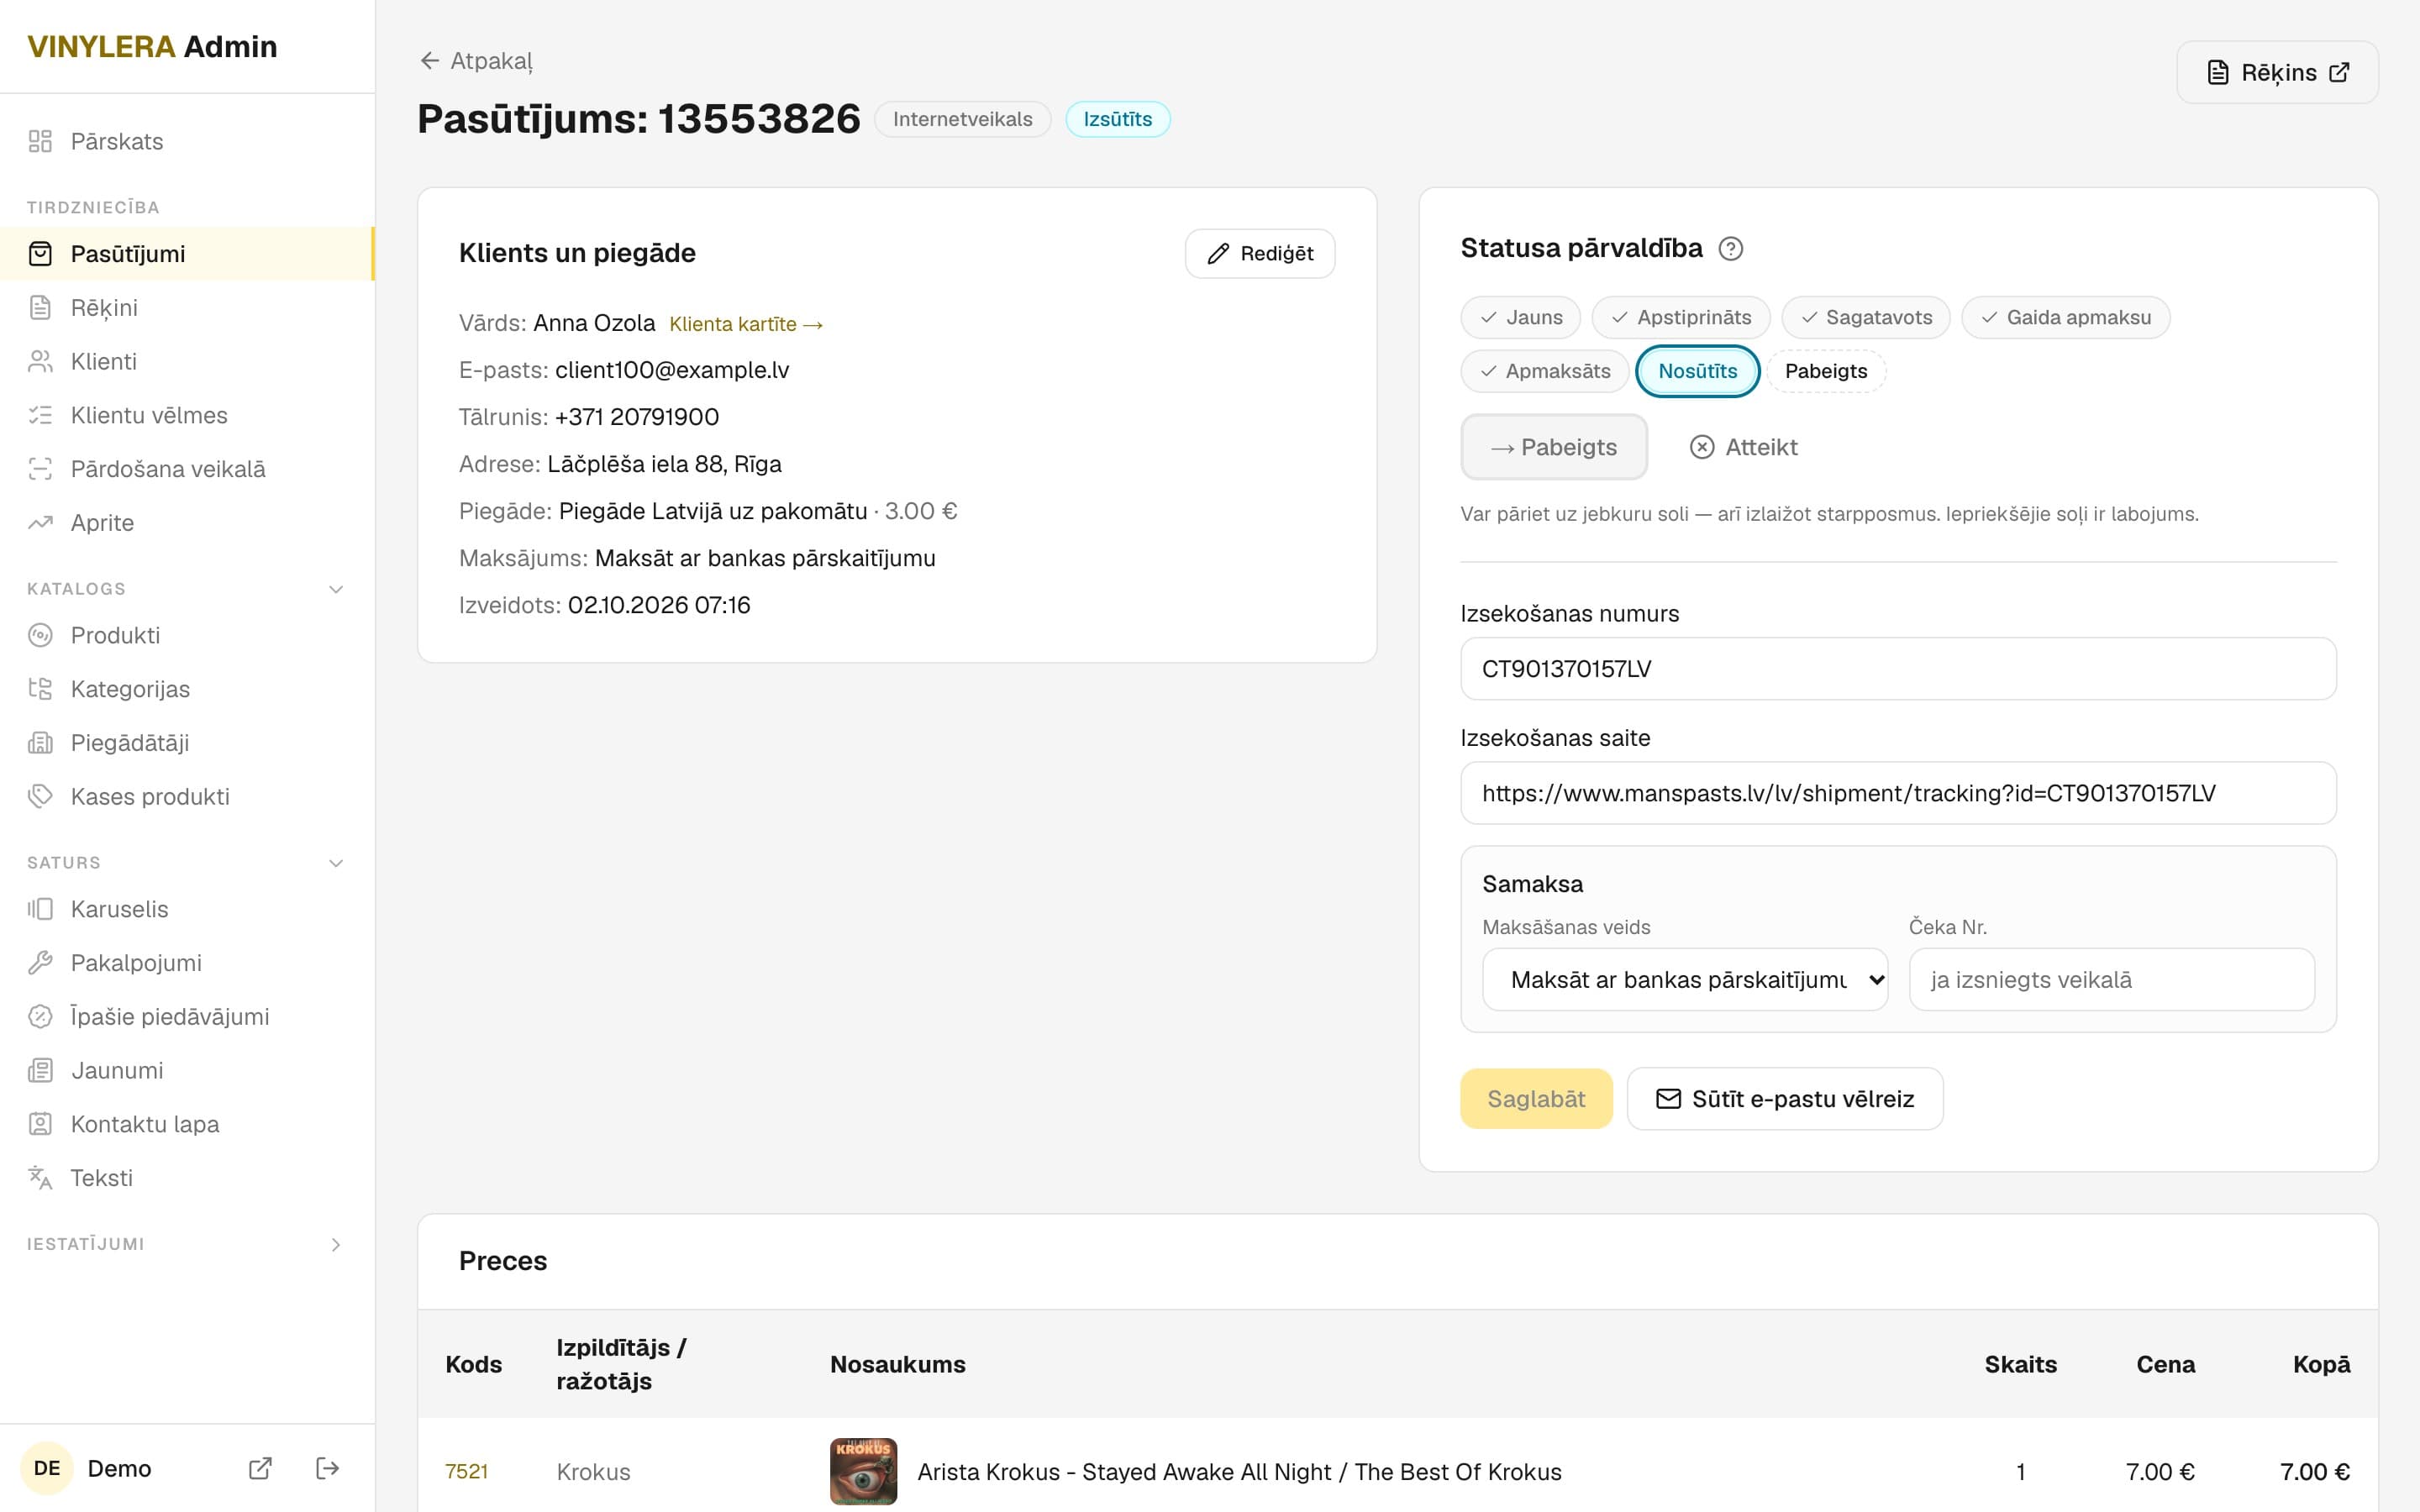Click the logout icon next to Demo

(x=327, y=1468)
